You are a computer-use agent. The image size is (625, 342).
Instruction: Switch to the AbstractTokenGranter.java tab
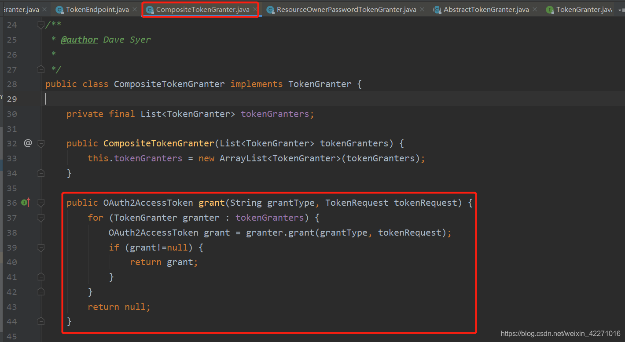(486, 9)
